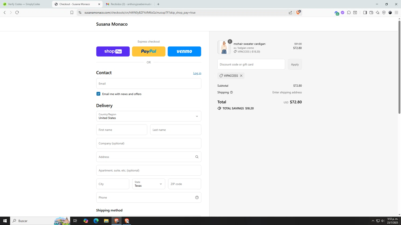Click Discount code or gift card field

pyautogui.click(x=251, y=64)
